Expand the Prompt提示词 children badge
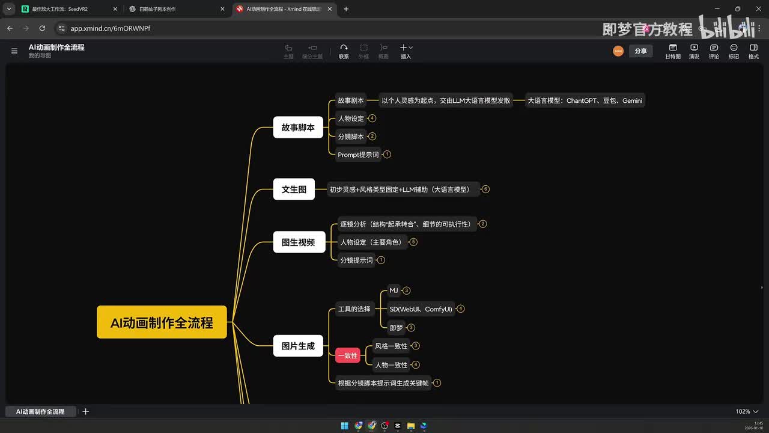 pyautogui.click(x=387, y=155)
